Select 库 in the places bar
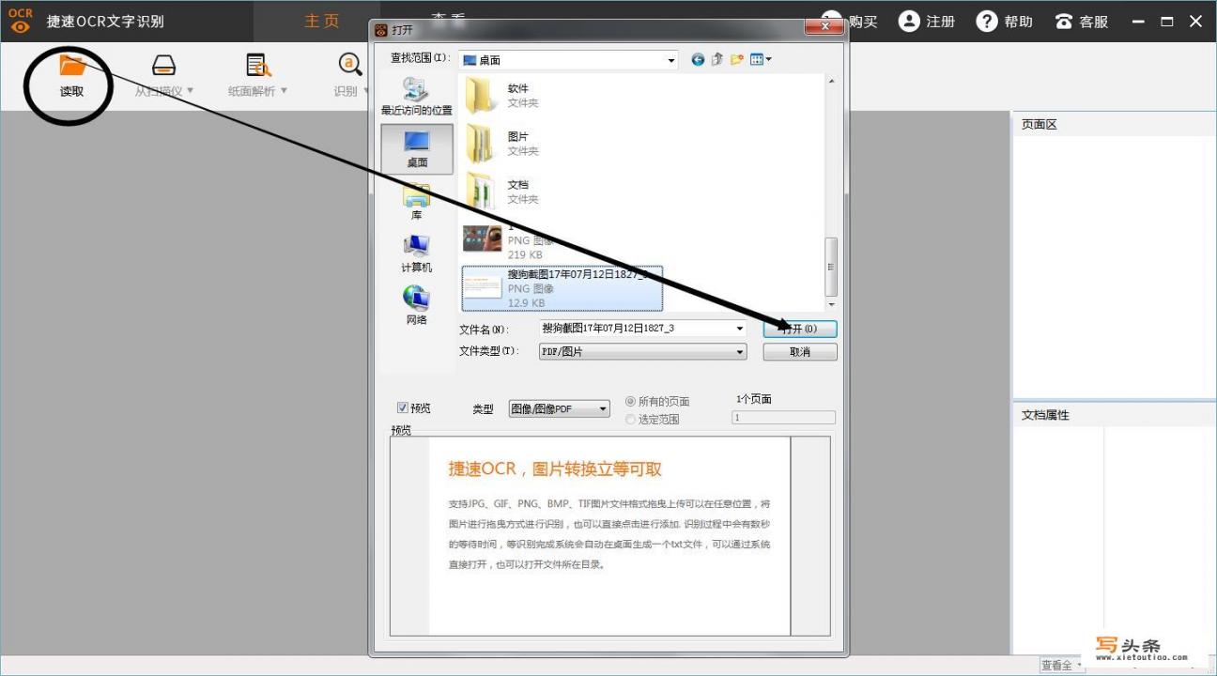This screenshot has height=676, width=1217. click(x=416, y=202)
